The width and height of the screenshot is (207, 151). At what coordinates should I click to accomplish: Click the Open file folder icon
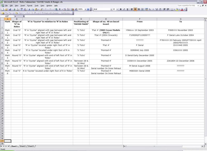[x=6, y=9]
